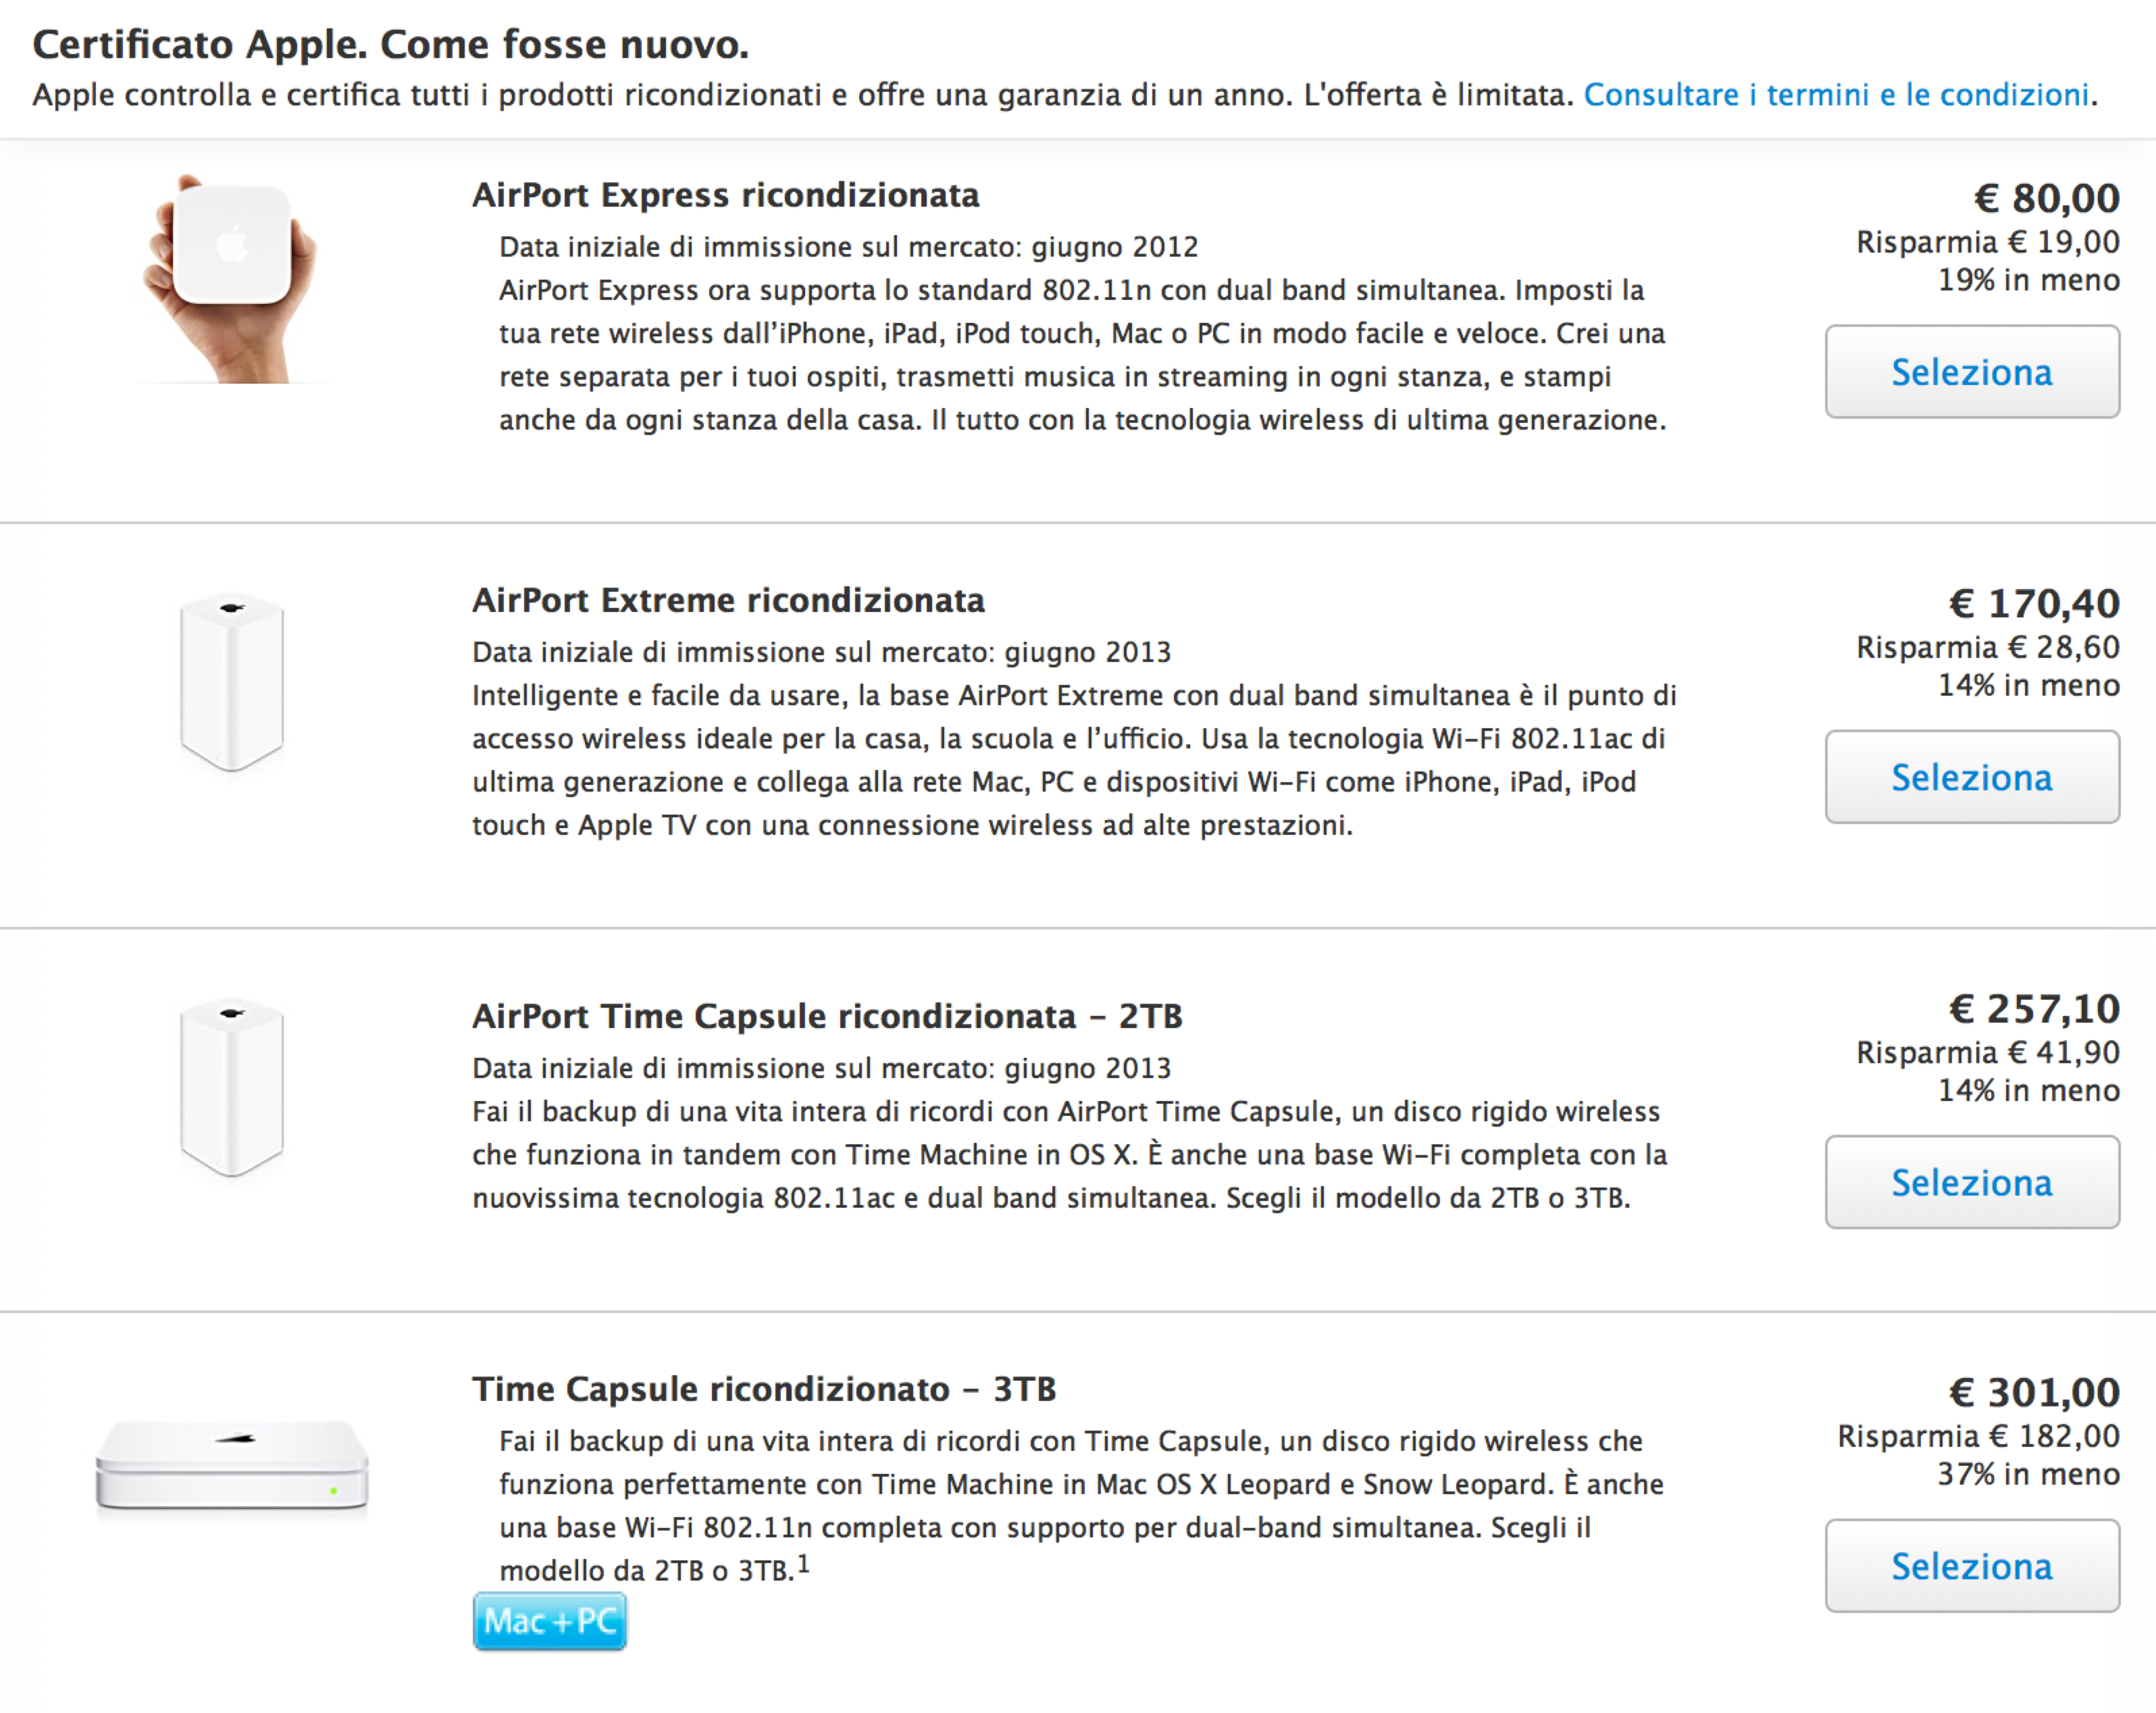Click the AirPort Time Capsule 2TB image
This screenshot has height=1713, width=2156.
click(232, 1086)
